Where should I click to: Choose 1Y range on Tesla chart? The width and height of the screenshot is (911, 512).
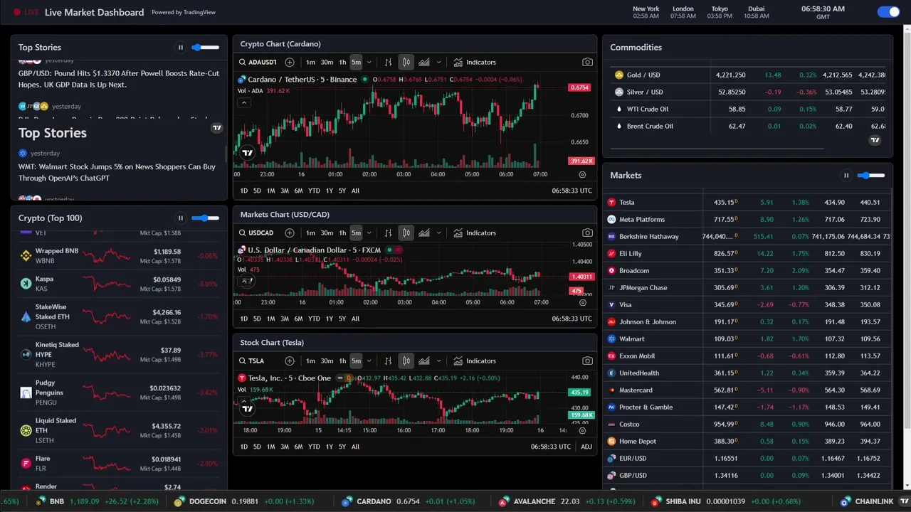pyautogui.click(x=329, y=447)
